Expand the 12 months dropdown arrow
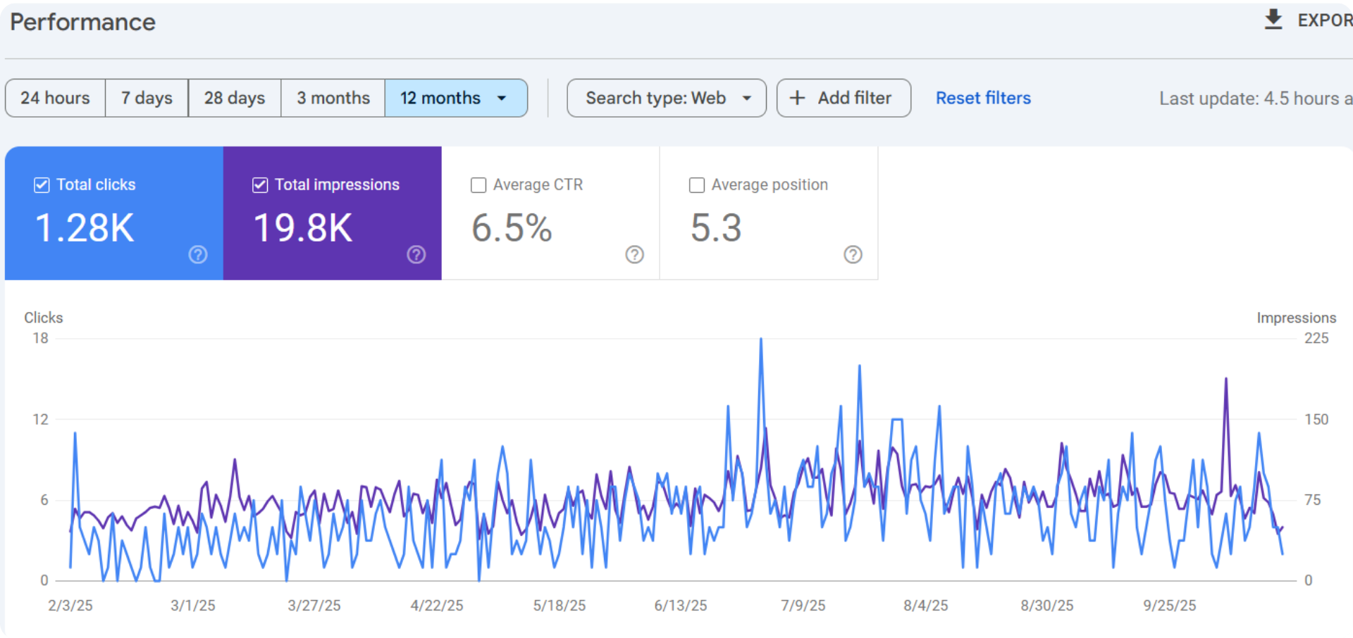 [x=502, y=98]
